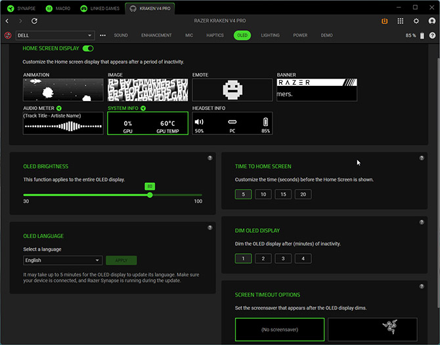Open the modules grid icon
Viewport: 440px width, 345px height.
[401, 21]
